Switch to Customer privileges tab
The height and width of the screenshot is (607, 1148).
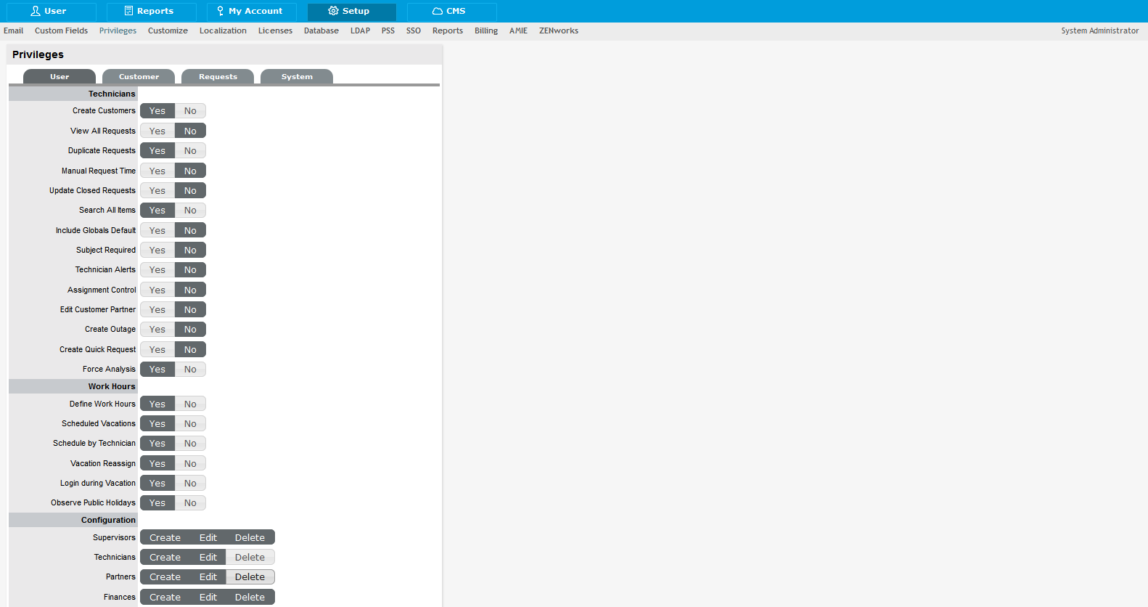click(x=139, y=77)
